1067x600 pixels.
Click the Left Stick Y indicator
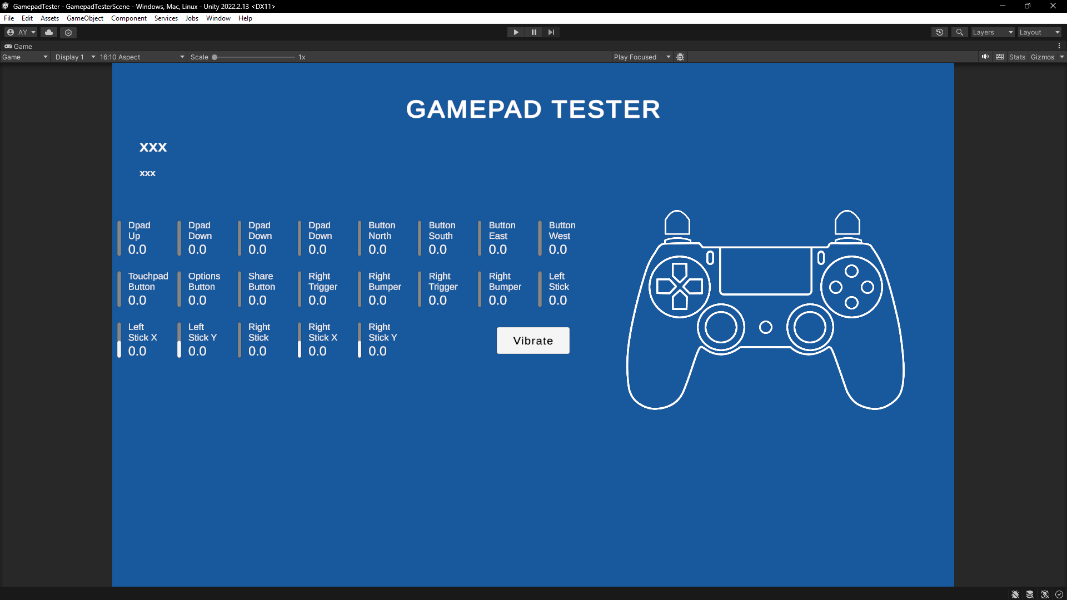tap(179, 340)
